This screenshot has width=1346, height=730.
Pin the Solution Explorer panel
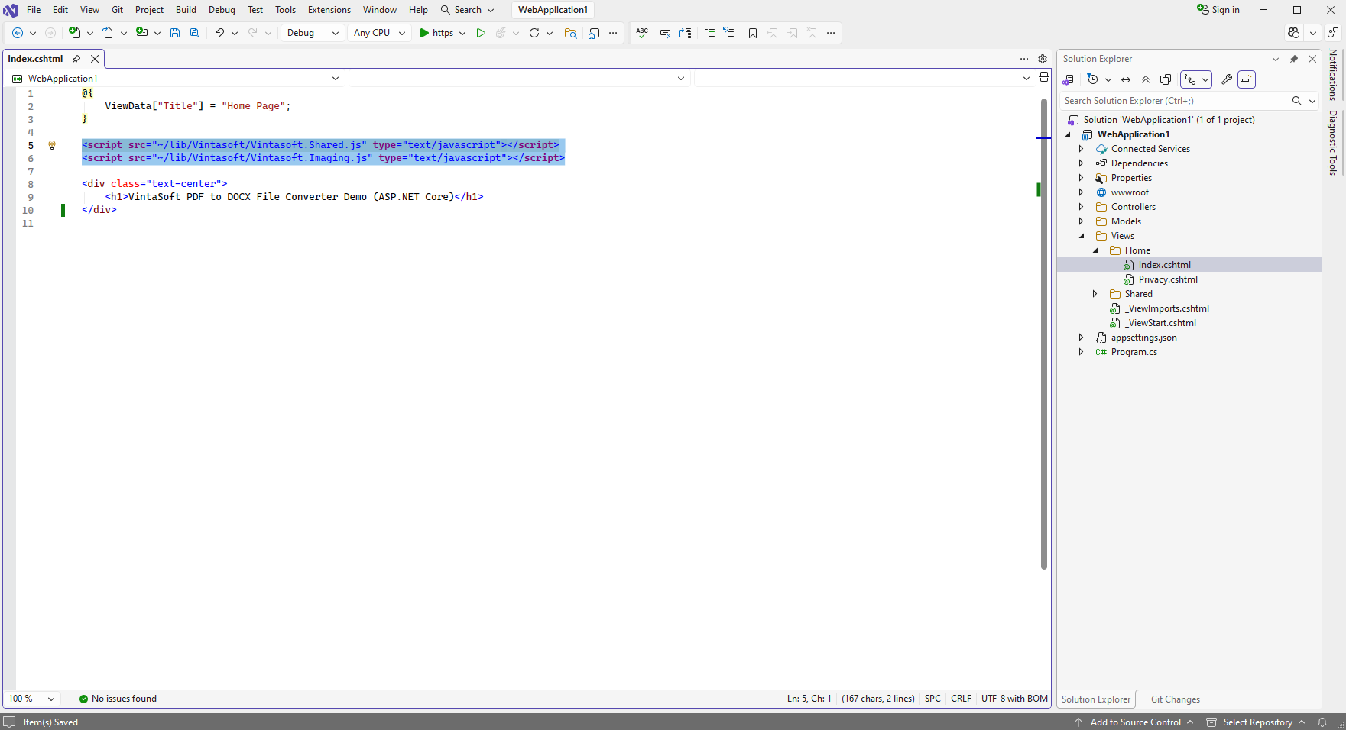point(1294,59)
